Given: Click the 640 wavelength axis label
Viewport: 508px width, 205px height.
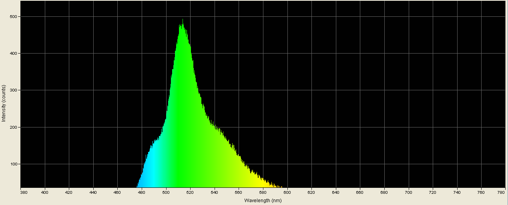Looking at the screenshot, I should (x=336, y=192).
